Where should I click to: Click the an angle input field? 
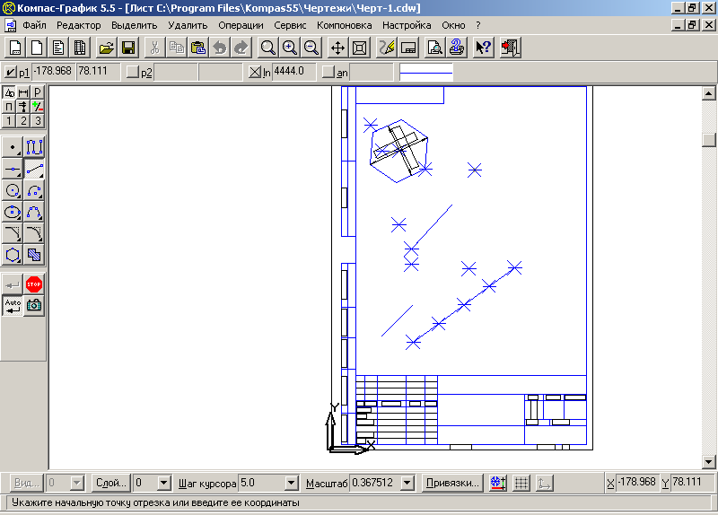tap(372, 72)
